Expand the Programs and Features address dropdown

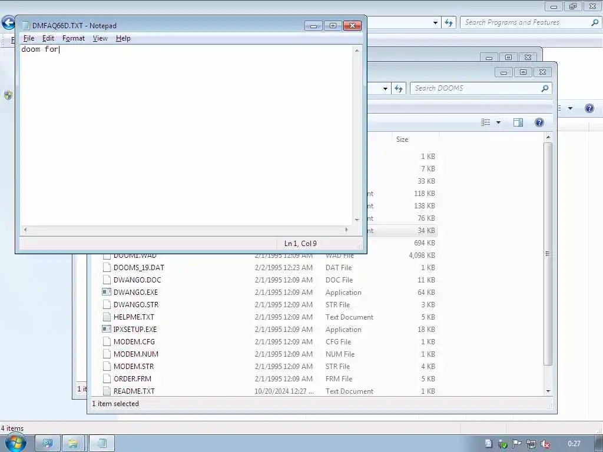435,23
